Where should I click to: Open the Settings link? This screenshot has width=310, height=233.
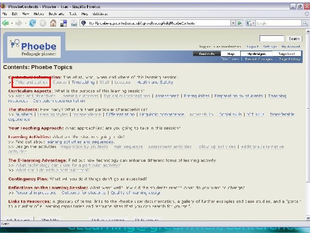tap(270, 47)
